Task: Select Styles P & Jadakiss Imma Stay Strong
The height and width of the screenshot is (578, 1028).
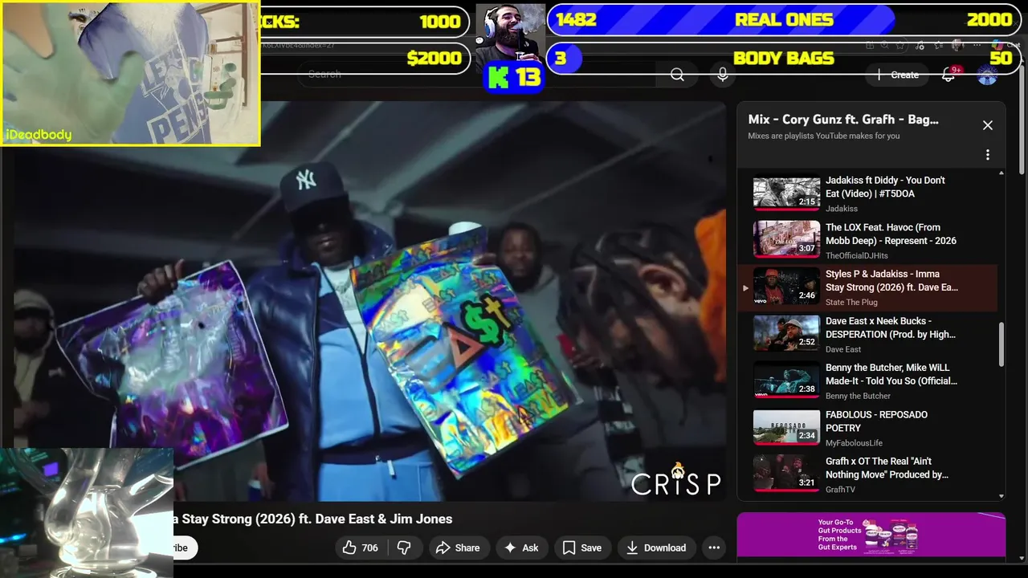Action: (867, 287)
